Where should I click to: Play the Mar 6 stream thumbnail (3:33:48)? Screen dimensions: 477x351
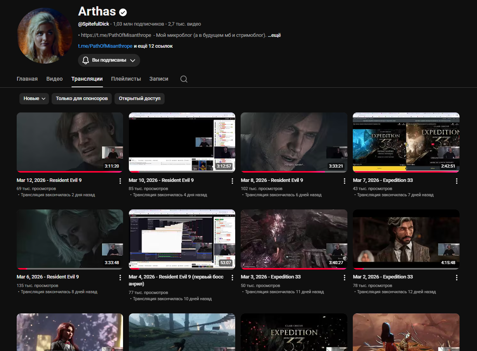click(70, 239)
